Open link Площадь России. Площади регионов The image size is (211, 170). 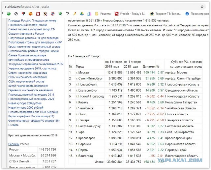[32, 20]
